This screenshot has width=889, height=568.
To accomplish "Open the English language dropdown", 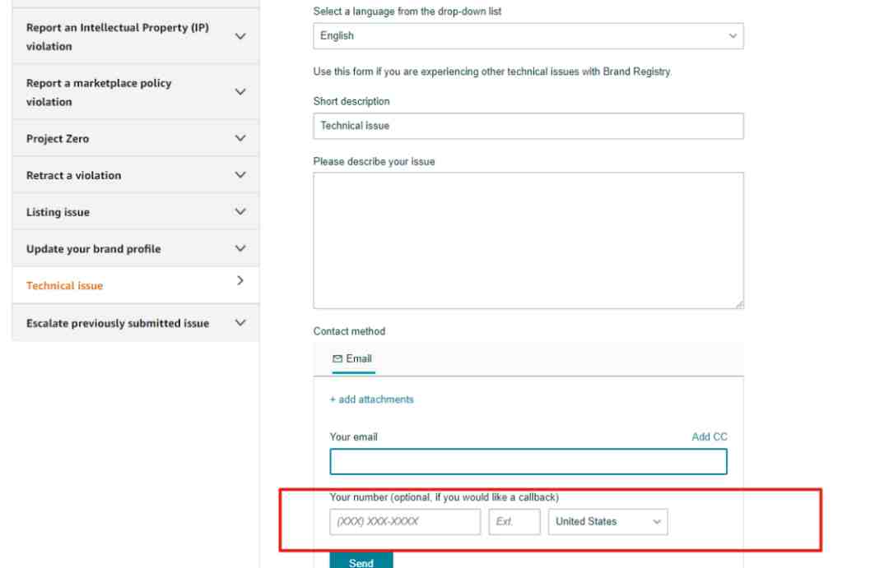I will (x=528, y=35).
